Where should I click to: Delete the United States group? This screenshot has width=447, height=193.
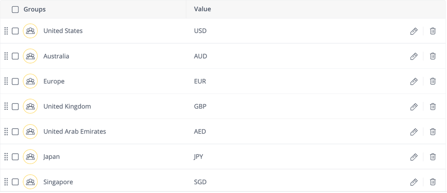433,31
